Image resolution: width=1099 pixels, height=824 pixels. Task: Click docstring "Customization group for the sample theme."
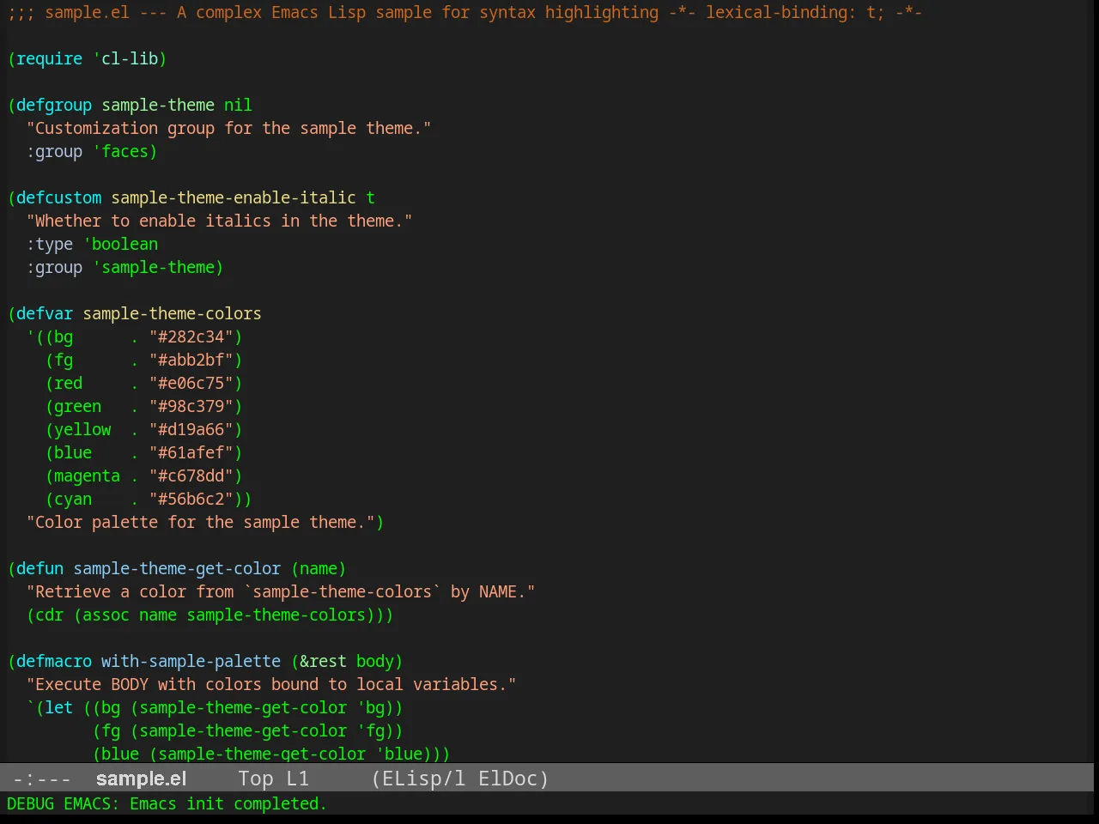tap(229, 128)
